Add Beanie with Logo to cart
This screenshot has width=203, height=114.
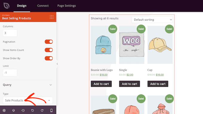click(x=101, y=84)
